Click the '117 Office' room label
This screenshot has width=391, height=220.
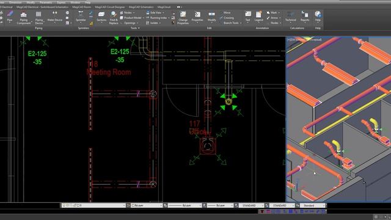click(x=198, y=128)
